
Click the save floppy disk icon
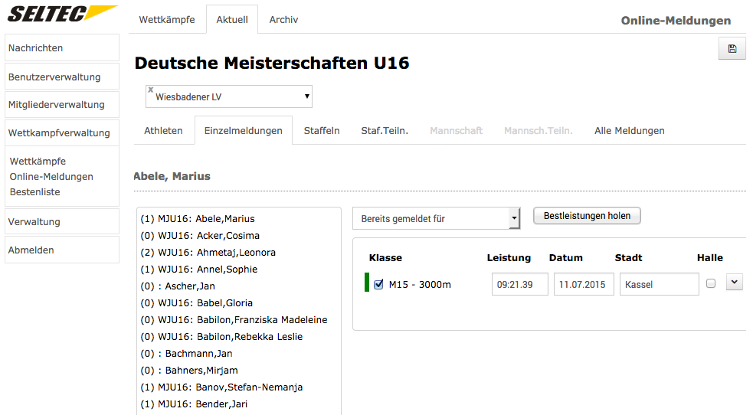(x=732, y=49)
